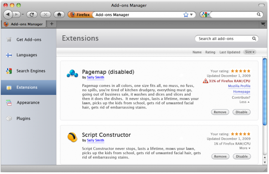Viewport: 269px width, 174px height.
Task: Disable the Script Constructor extension
Action: (242, 156)
